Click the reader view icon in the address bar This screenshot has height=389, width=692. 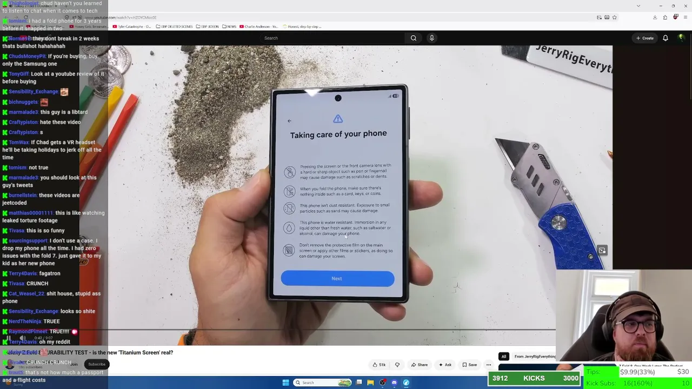click(x=607, y=17)
